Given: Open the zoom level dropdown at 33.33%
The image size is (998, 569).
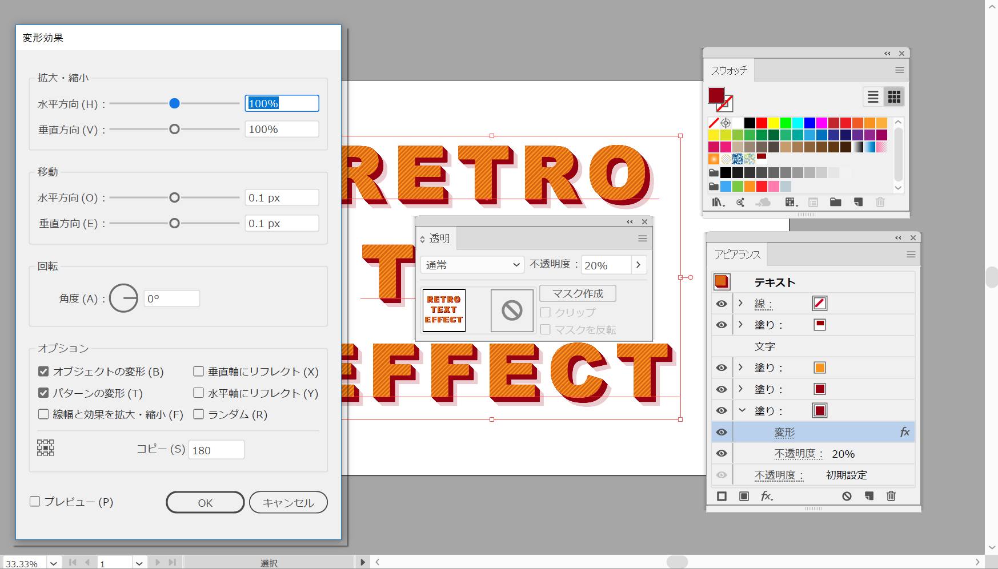Looking at the screenshot, I should [53, 563].
